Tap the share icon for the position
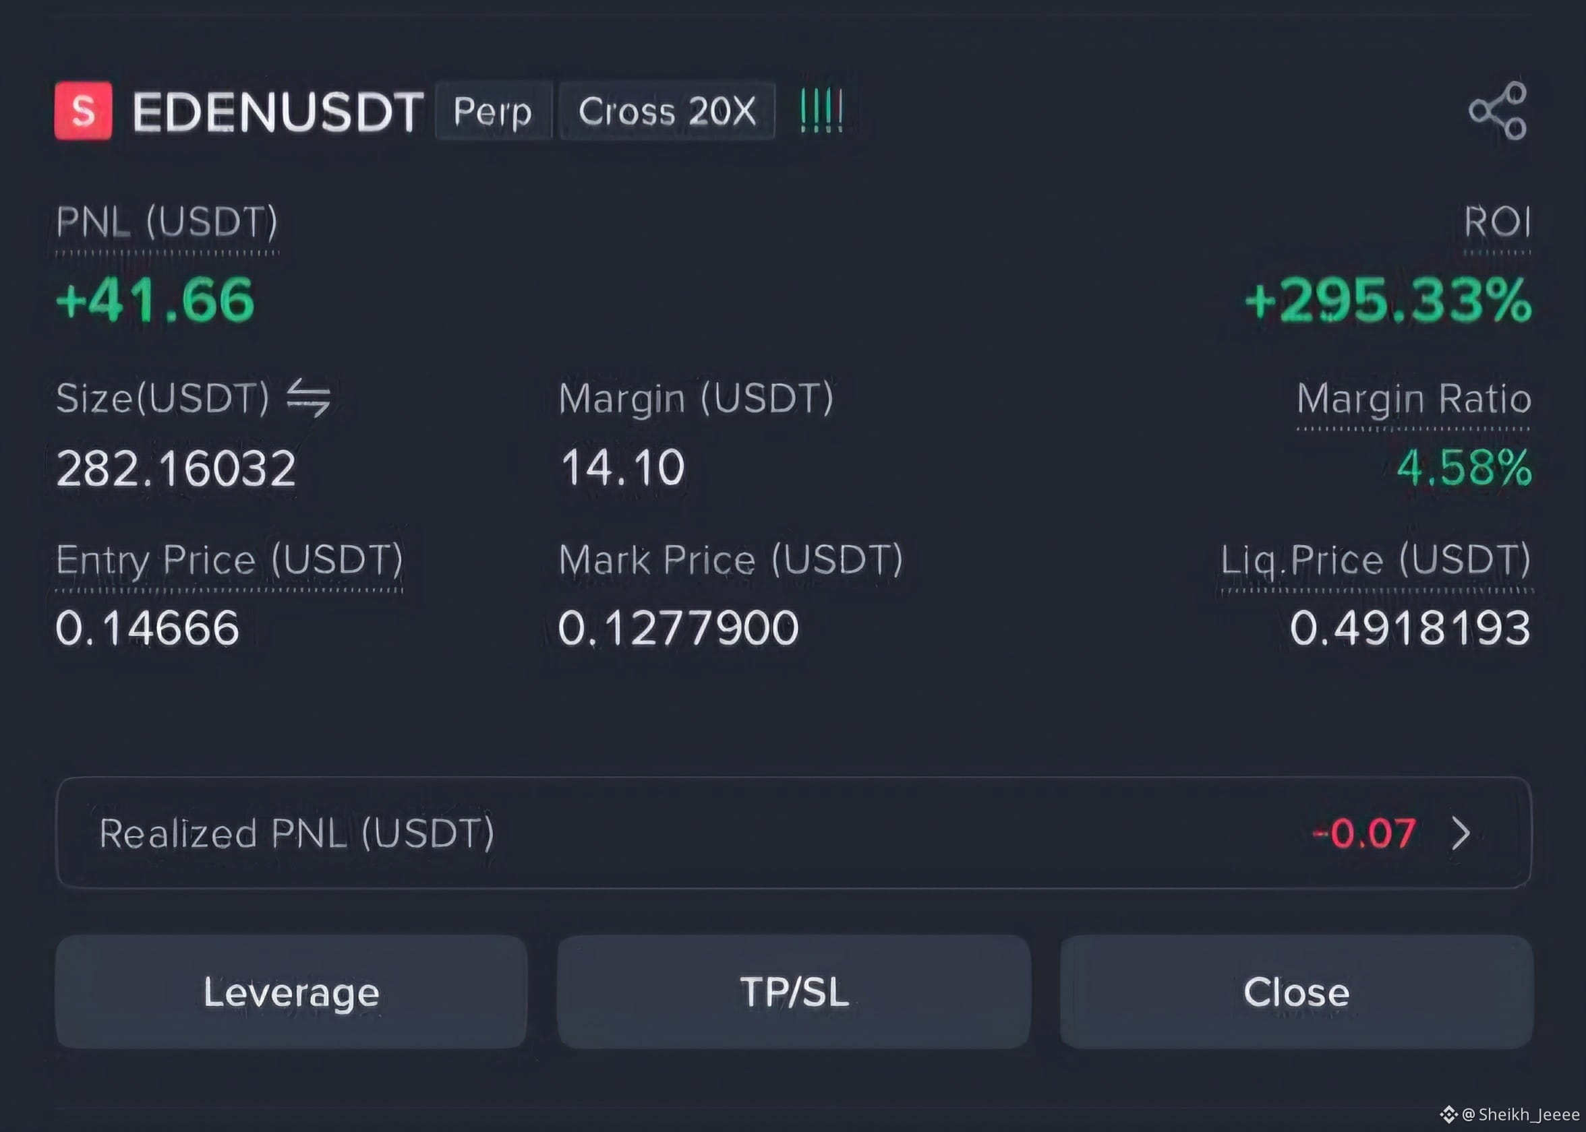 click(1498, 110)
